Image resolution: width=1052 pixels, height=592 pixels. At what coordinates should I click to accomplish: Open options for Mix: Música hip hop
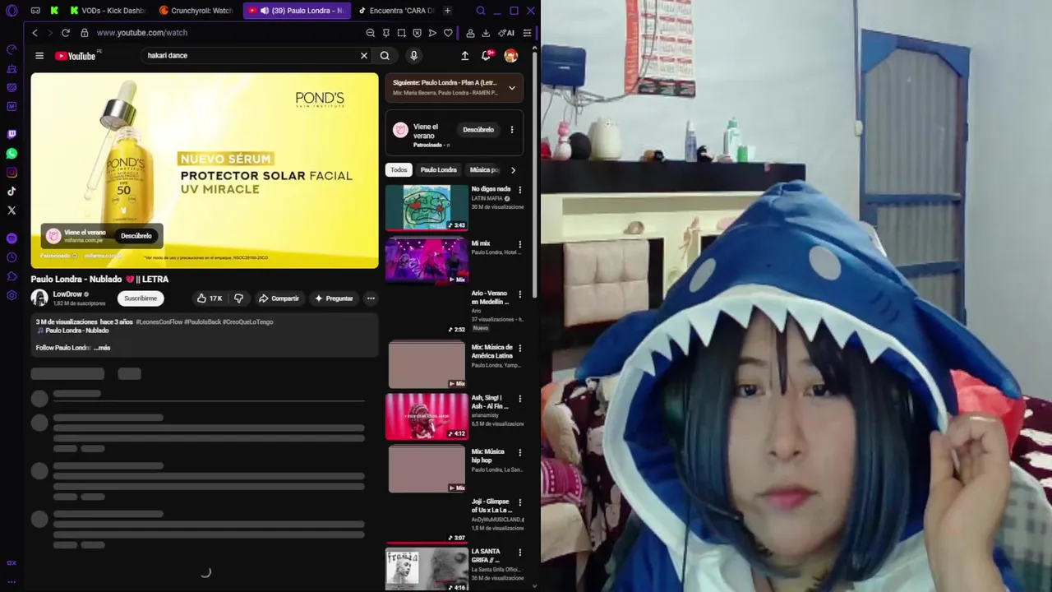pyautogui.click(x=519, y=453)
